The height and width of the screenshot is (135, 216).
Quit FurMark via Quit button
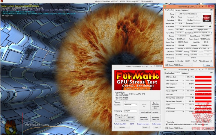click(157, 127)
